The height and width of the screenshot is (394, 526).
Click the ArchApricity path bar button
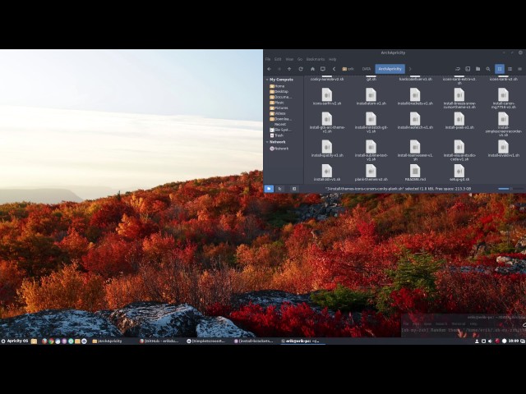(x=390, y=69)
